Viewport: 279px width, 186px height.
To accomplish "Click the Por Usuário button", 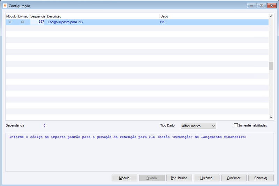I will coord(179,178).
